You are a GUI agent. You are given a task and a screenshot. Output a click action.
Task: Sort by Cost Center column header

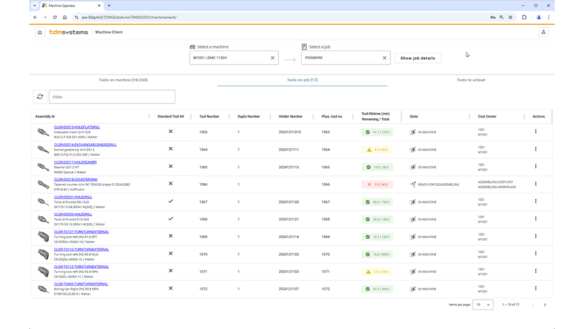tap(487, 116)
